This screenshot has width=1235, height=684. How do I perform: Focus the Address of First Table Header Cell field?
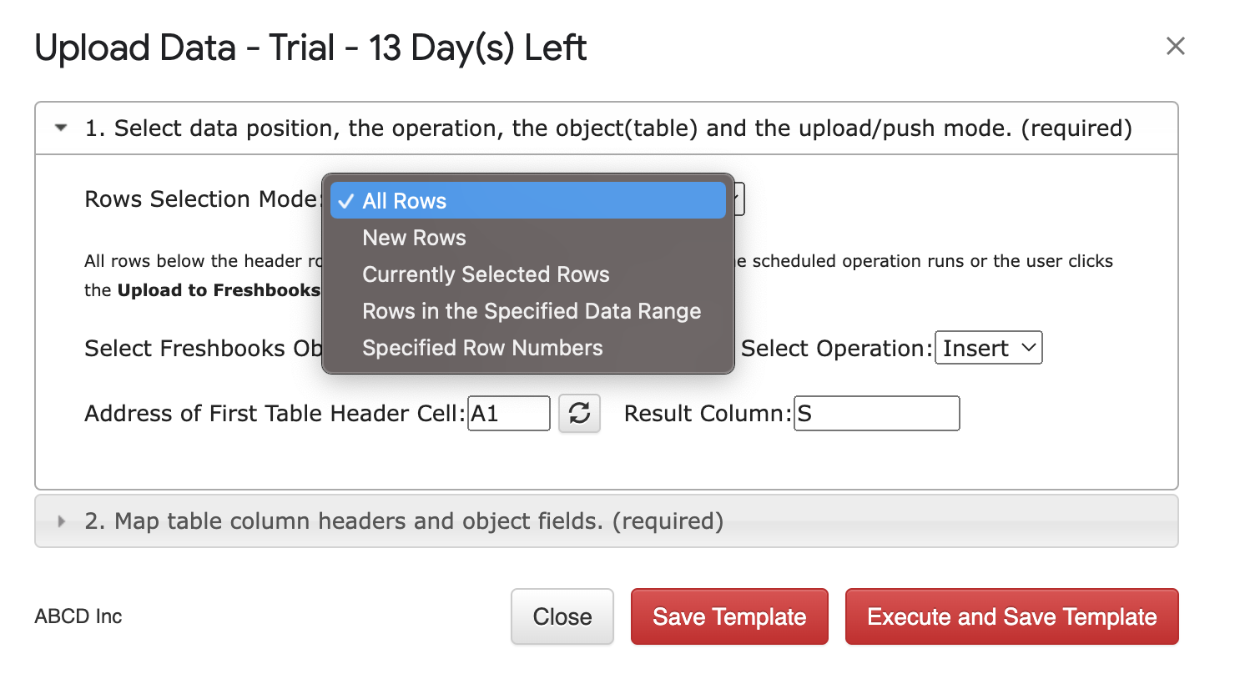point(508,413)
